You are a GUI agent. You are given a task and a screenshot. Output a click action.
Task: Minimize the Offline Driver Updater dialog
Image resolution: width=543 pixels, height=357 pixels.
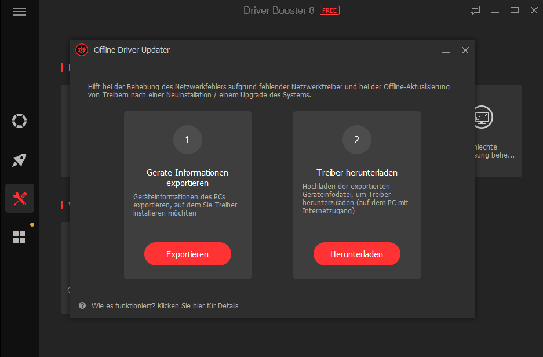(x=446, y=52)
